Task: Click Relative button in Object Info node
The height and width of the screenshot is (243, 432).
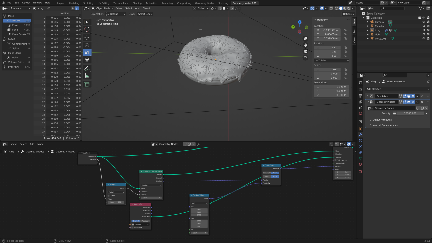Action: point(145,221)
